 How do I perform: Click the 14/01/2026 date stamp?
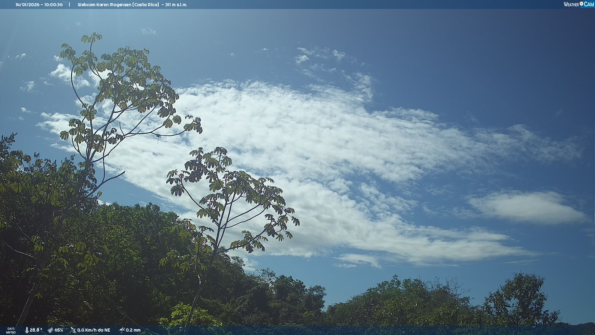27,5
